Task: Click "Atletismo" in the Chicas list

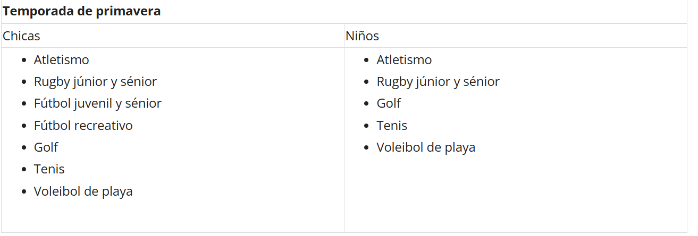Action: tap(61, 60)
